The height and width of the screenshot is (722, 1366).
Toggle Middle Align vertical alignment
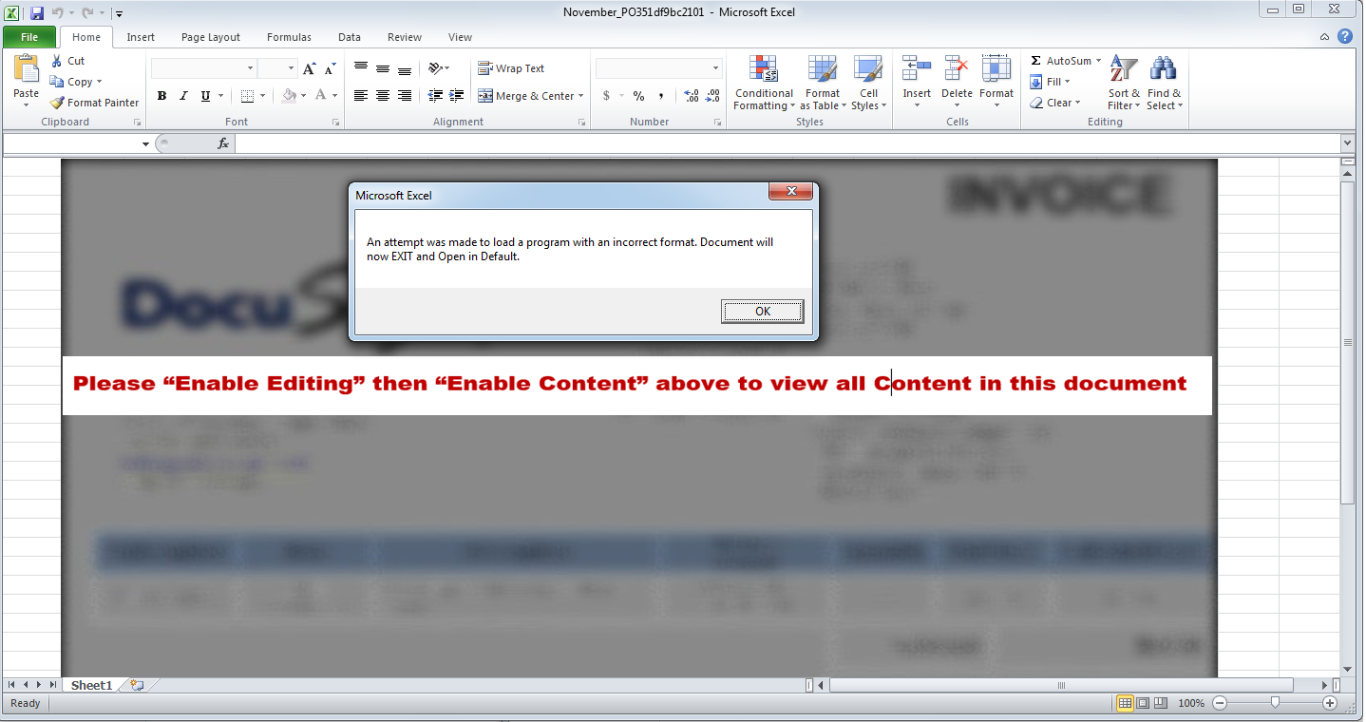click(x=383, y=68)
